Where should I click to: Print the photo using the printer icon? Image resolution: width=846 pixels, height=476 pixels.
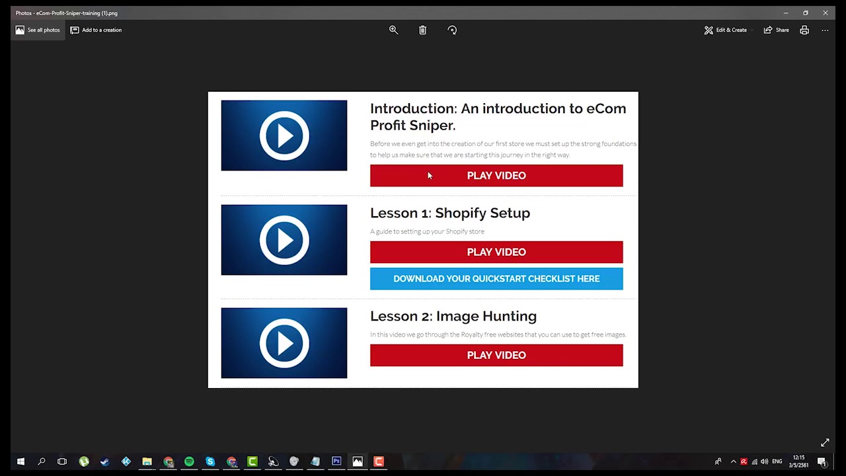804,30
